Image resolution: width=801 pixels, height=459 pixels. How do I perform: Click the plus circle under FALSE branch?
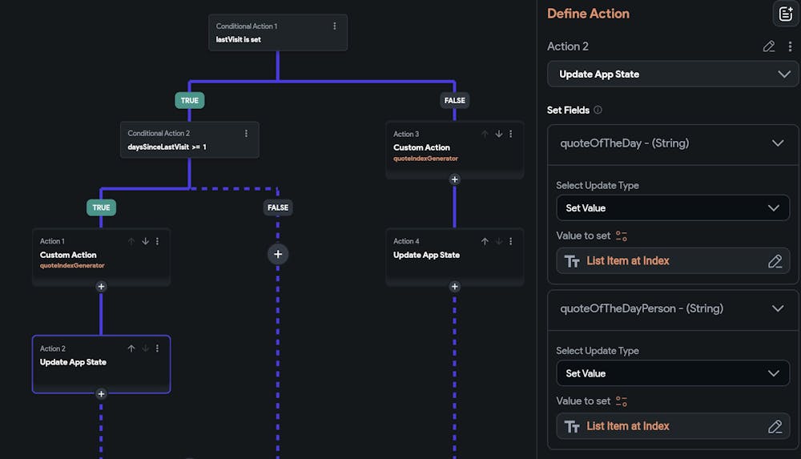278,254
